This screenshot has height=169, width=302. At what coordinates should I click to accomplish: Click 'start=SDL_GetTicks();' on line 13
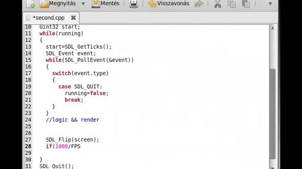[79, 47]
